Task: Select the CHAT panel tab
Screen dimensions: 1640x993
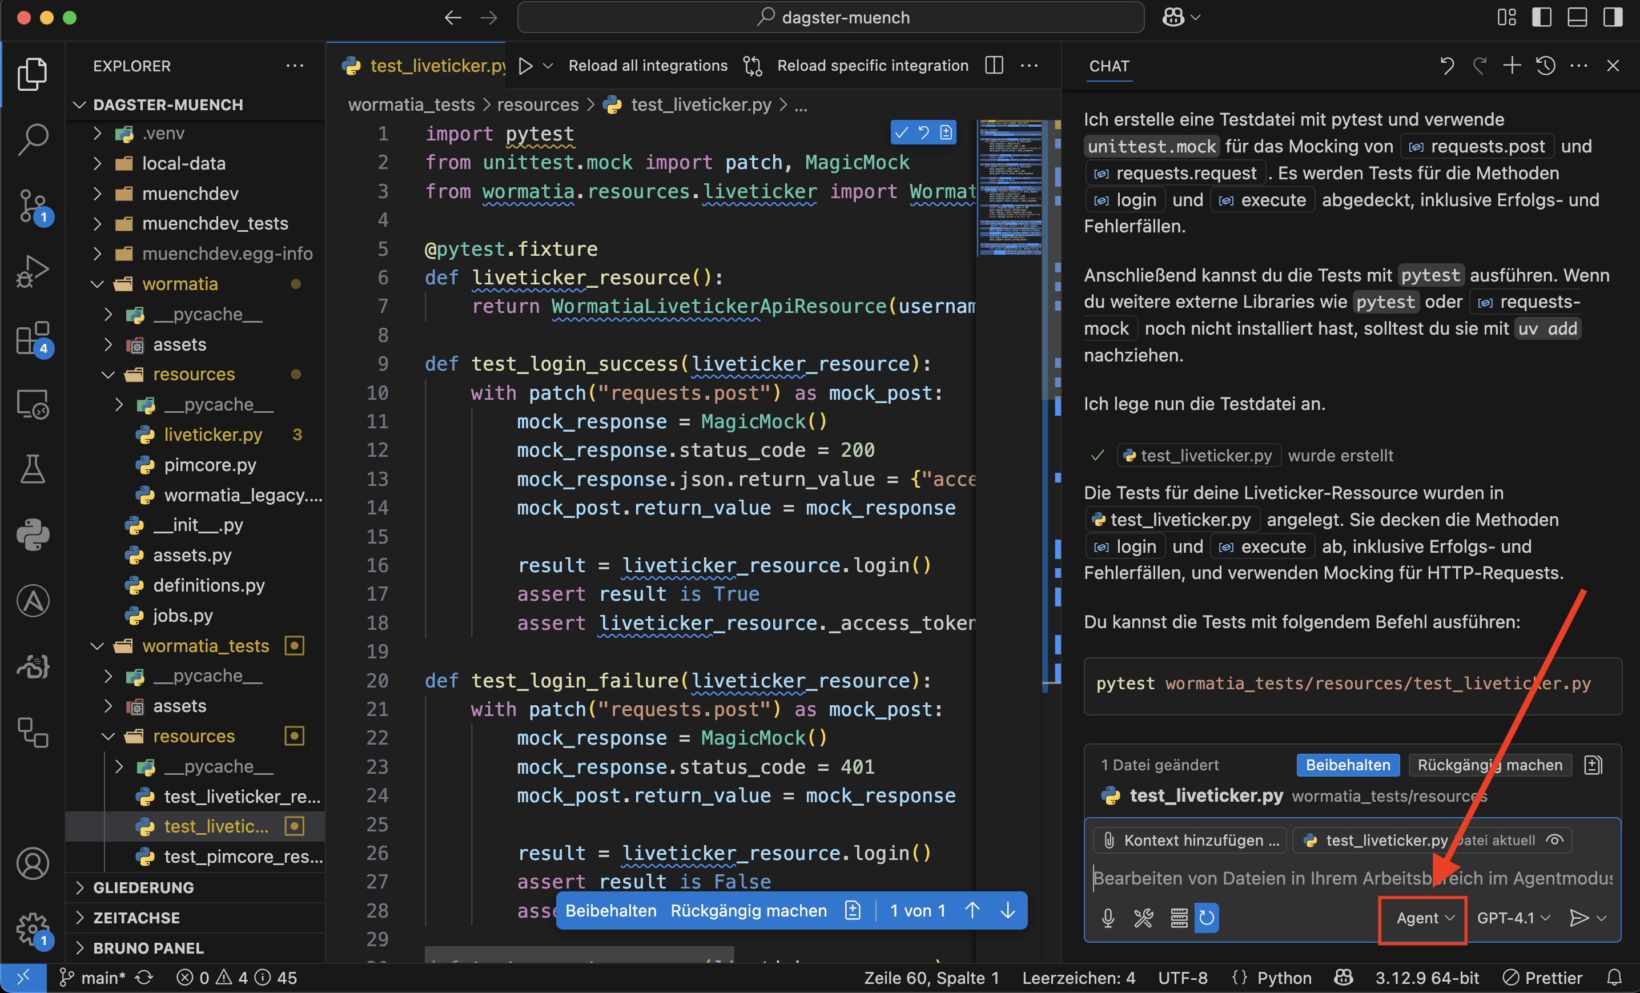Action: (1109, 66)
